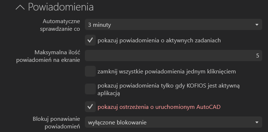Disable the AutoCAD running warnings checkbox
This screenshot has height=132, width=268.
(90, 107)
